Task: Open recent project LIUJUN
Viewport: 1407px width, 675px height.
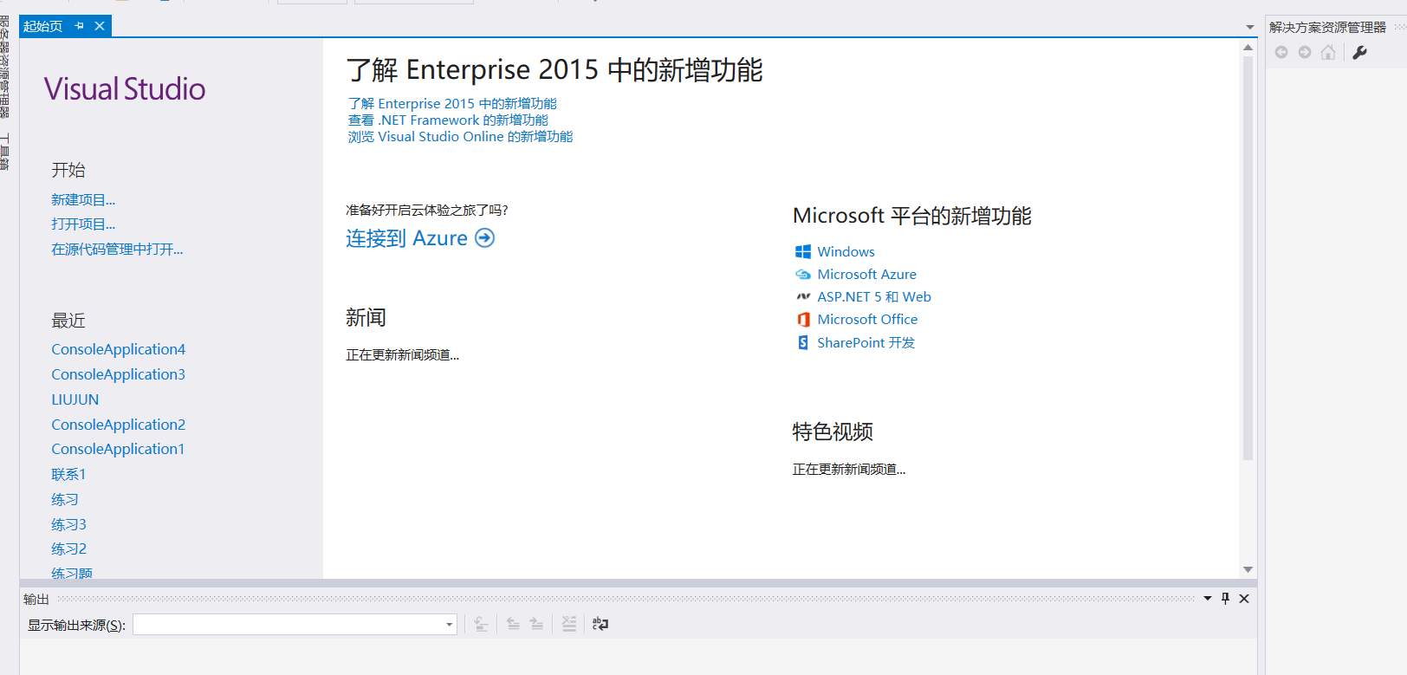Action: pyautogui.click(x=75, y=399)
